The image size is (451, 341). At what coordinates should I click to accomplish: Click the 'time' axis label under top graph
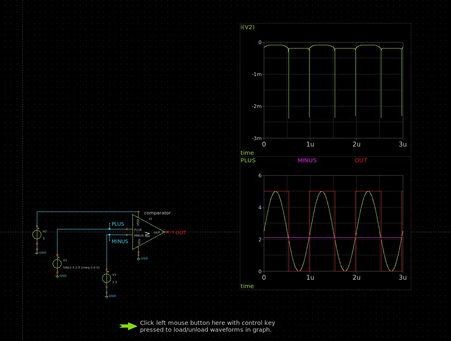[247, 153]
